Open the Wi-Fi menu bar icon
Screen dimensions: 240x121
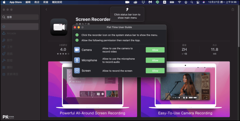click(x=179, y=2)
